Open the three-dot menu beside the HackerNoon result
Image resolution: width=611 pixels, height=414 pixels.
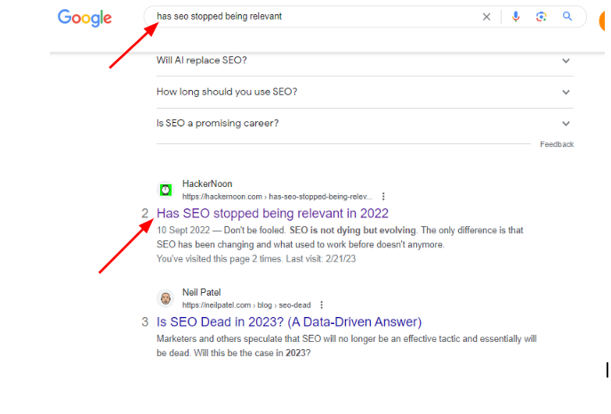coord(383,196)
